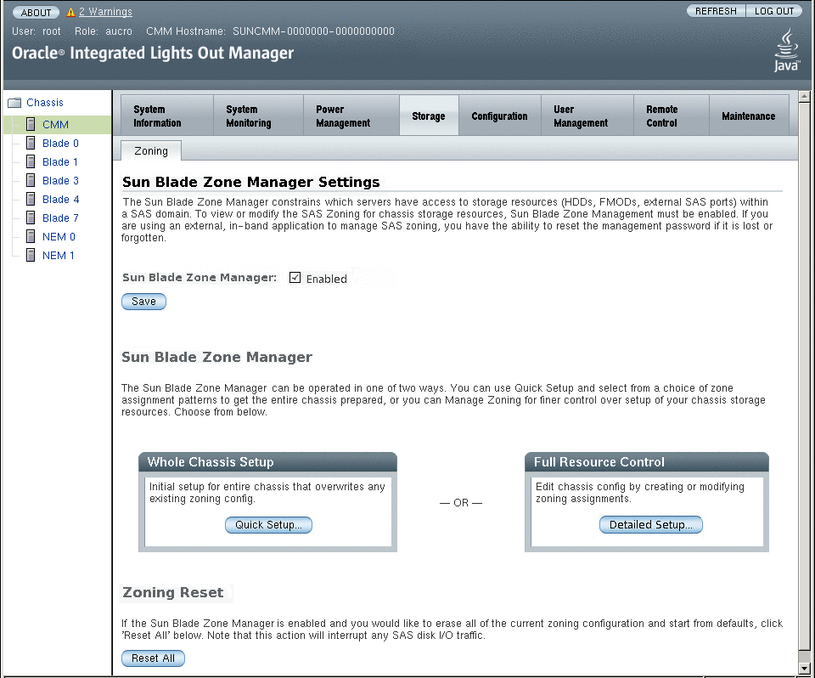Click the Full Resource Control panel header
This screenshot has width=815, height=678.
coord(647,462)
